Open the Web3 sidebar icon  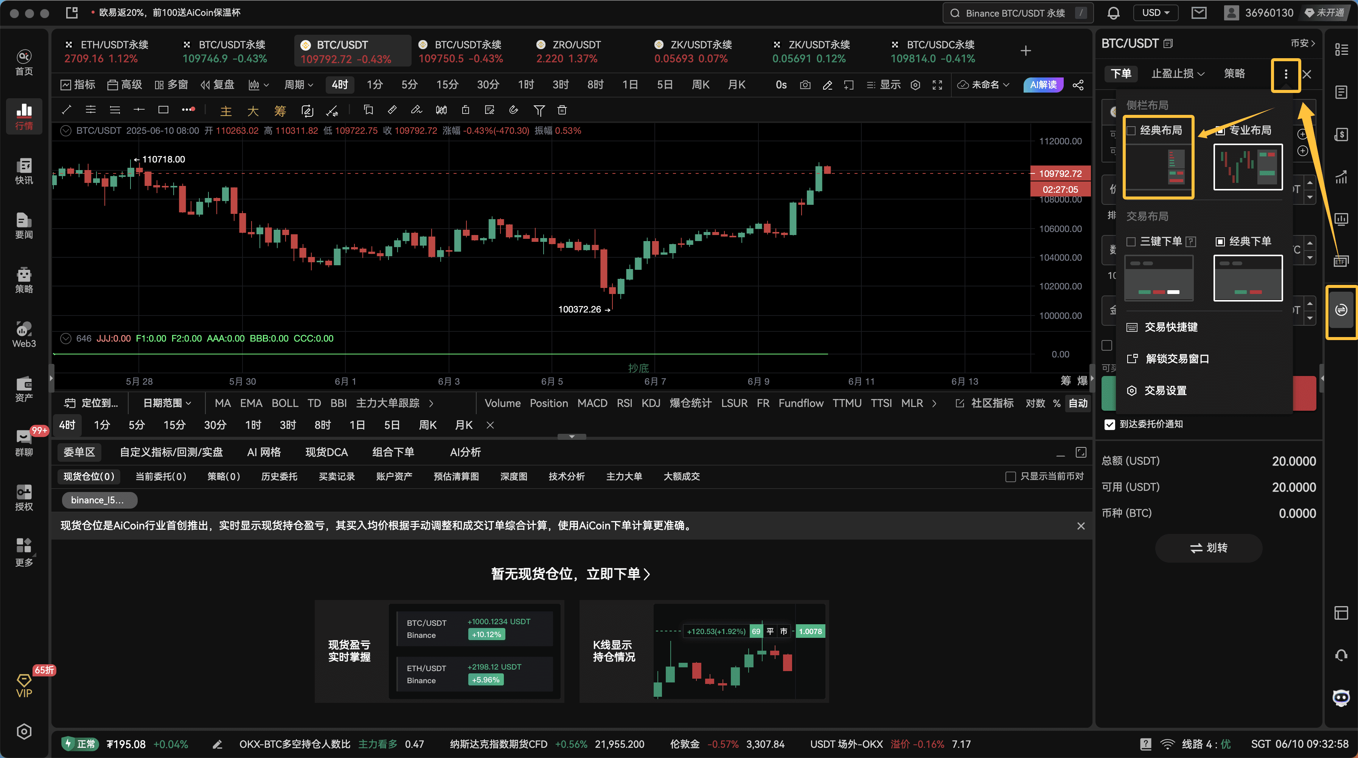click(24, 334)
